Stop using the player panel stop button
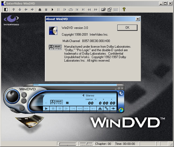 tap(53, 109)
